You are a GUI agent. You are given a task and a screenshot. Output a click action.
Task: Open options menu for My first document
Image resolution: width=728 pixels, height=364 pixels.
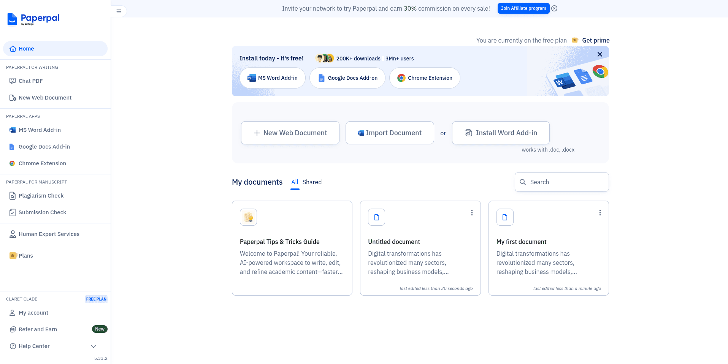click(600, 213)
